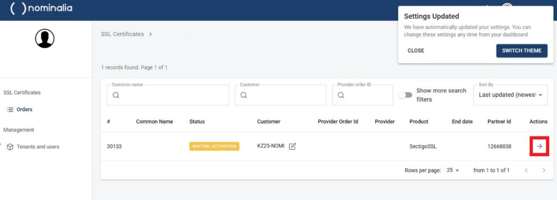The height and width of the screenshot is (200, 557).
Task: Click the search icon in the Customer field
Action: (x=243, y=96)
